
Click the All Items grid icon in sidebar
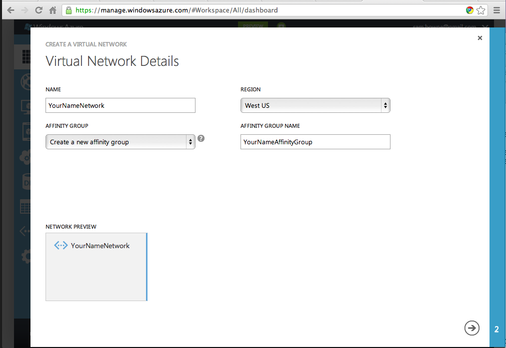(26, 57)
